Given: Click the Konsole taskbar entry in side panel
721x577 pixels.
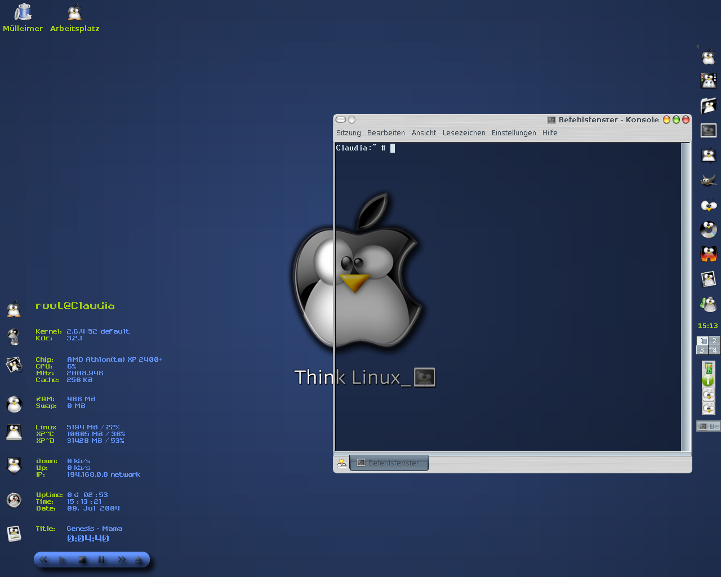Looking at the screenshot, I should tap(708, 427).
